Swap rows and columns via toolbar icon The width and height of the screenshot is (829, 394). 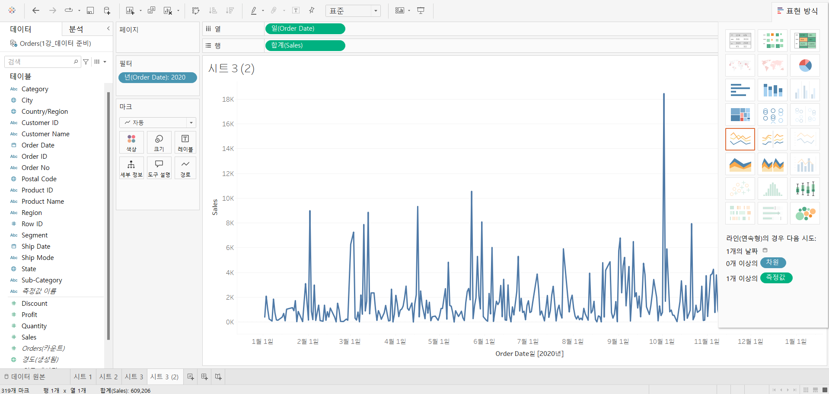coord(196,10)
